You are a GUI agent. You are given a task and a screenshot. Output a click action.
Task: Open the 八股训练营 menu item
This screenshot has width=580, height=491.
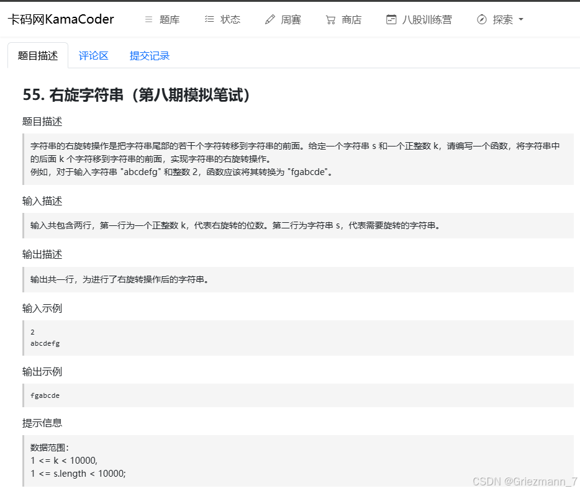[x=427, y=19]
